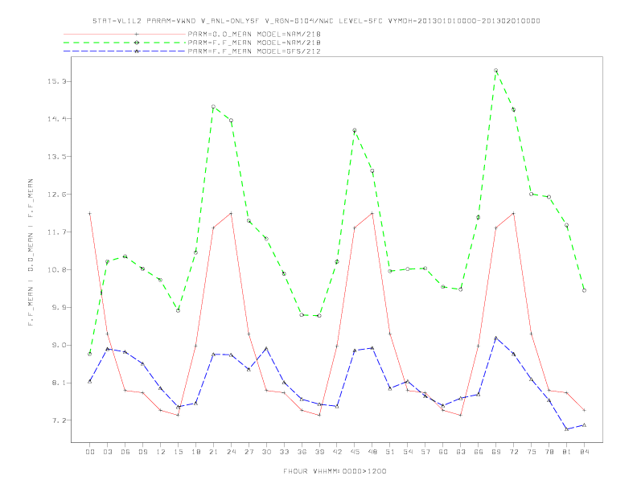Click x-axis tick label 45
The width and height of the screenshot is (637, 492).
(x=355, y=452)
